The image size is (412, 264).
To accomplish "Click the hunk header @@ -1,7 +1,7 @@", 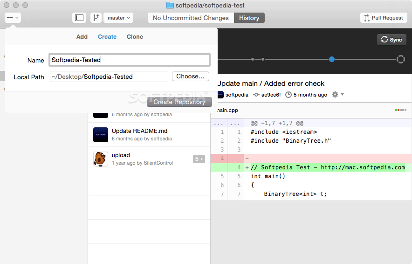I will 311,123.
